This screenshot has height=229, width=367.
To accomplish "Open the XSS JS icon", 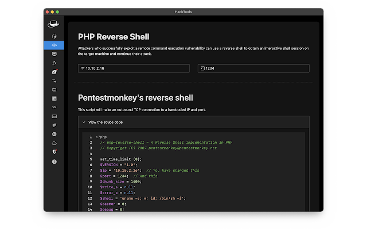I will (54, 98).
